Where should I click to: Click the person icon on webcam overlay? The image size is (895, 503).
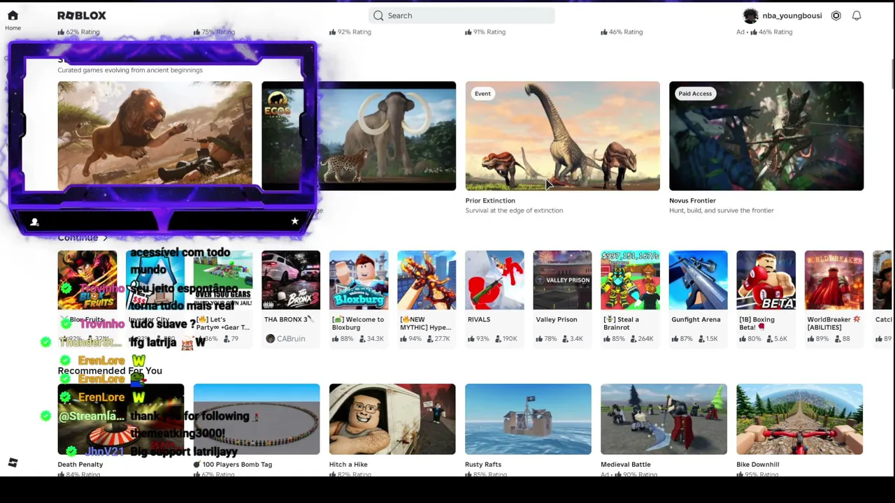34,222
